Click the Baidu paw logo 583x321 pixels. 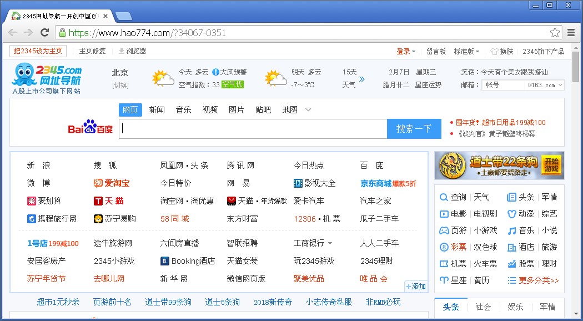coord(90,128)
